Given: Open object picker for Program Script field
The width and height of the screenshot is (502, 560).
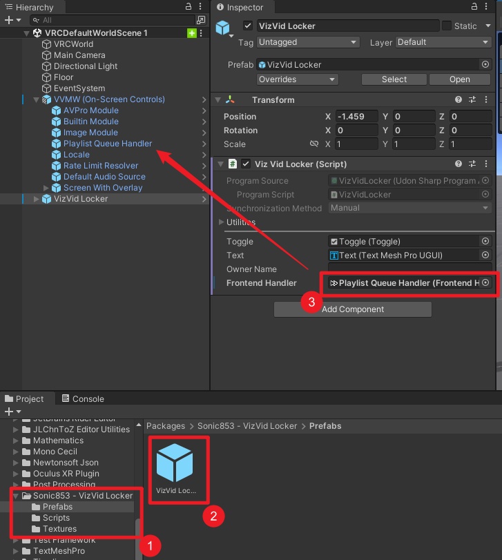Looking at the screenshot, I should (x=485, y=194).
